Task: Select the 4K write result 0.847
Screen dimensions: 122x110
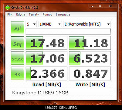Action: click(x=90, y=74)
